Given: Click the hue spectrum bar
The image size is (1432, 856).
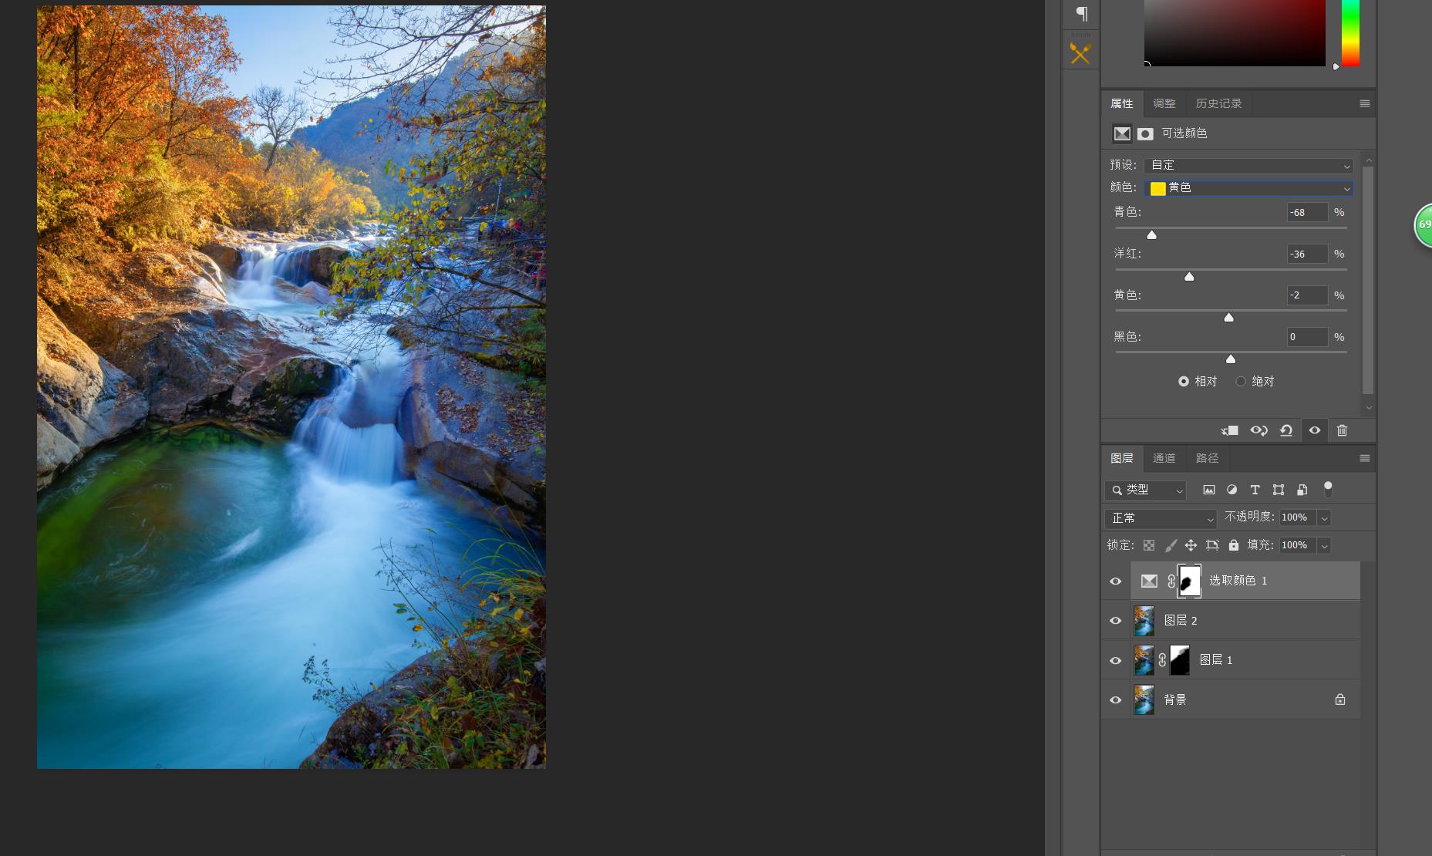Looking at the screenshot, I should (x=1350, y=32).
